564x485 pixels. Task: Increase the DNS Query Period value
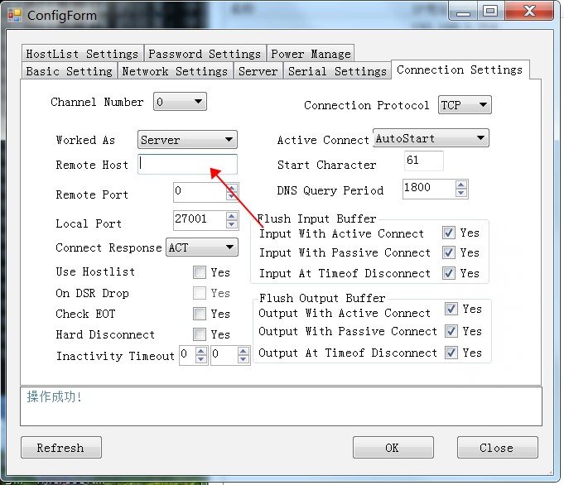tap(461, 185)
